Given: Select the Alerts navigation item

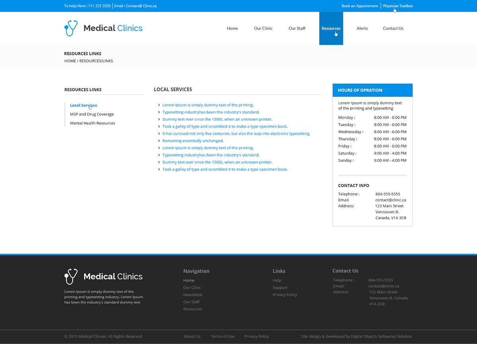Looking at the screenshot, I should (362, 28).
